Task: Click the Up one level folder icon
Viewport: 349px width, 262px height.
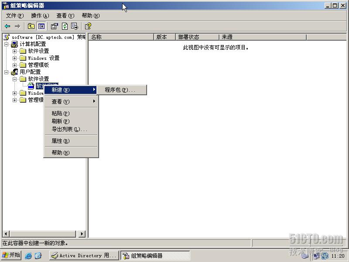Action: [31, 26]
